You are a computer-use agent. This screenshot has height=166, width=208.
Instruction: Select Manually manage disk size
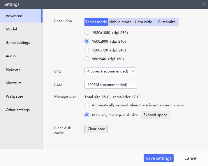(x=87, y=115)
